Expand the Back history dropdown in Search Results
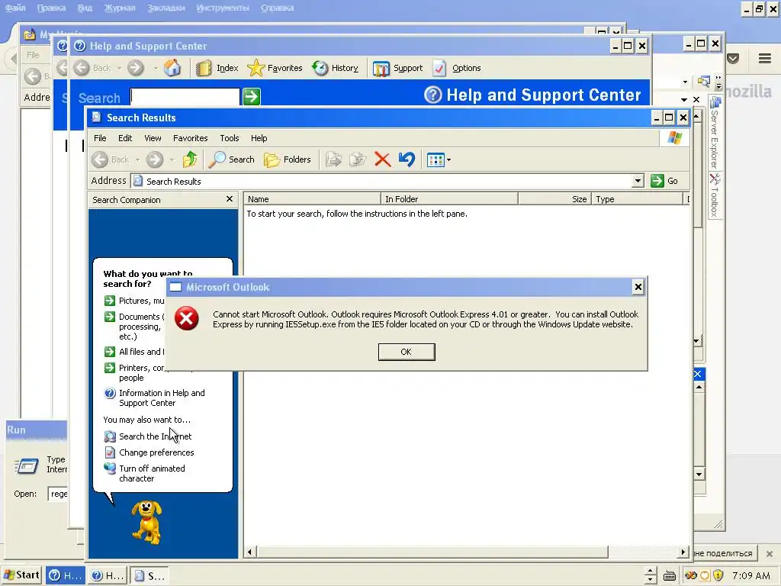781x586 pixels. 137,160
